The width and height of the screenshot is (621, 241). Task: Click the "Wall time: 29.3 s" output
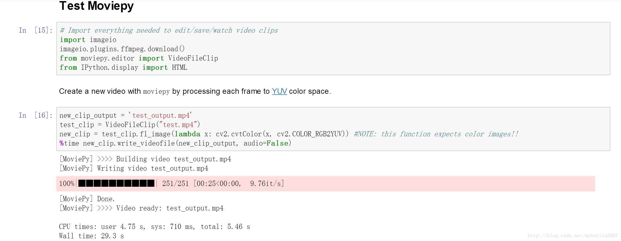tap(92, 236)
